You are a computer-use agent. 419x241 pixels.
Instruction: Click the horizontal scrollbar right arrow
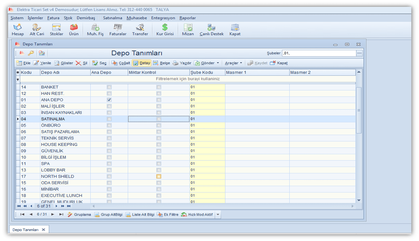click(x=352, y=206)
